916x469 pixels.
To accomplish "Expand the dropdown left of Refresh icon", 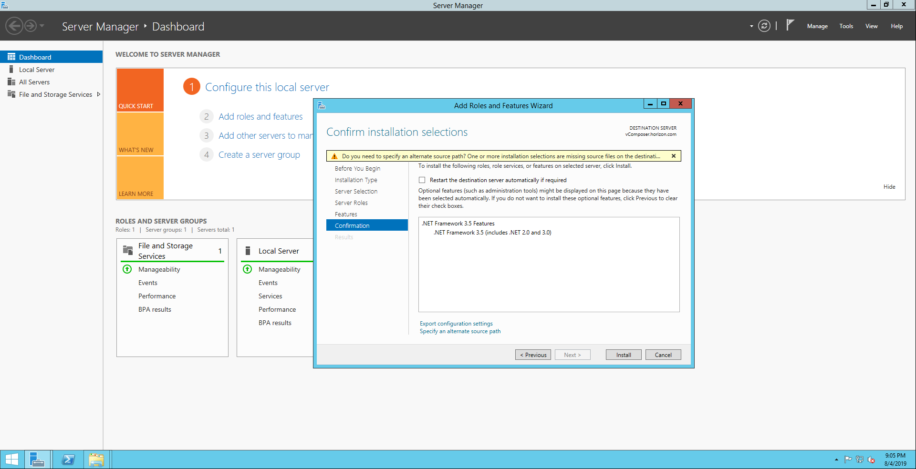I will point(751,26).
